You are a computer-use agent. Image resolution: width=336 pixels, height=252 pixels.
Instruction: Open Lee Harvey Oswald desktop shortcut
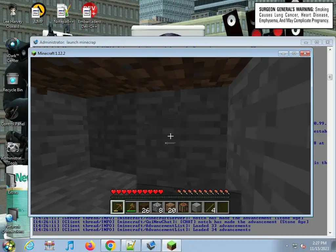coord(13,16)
